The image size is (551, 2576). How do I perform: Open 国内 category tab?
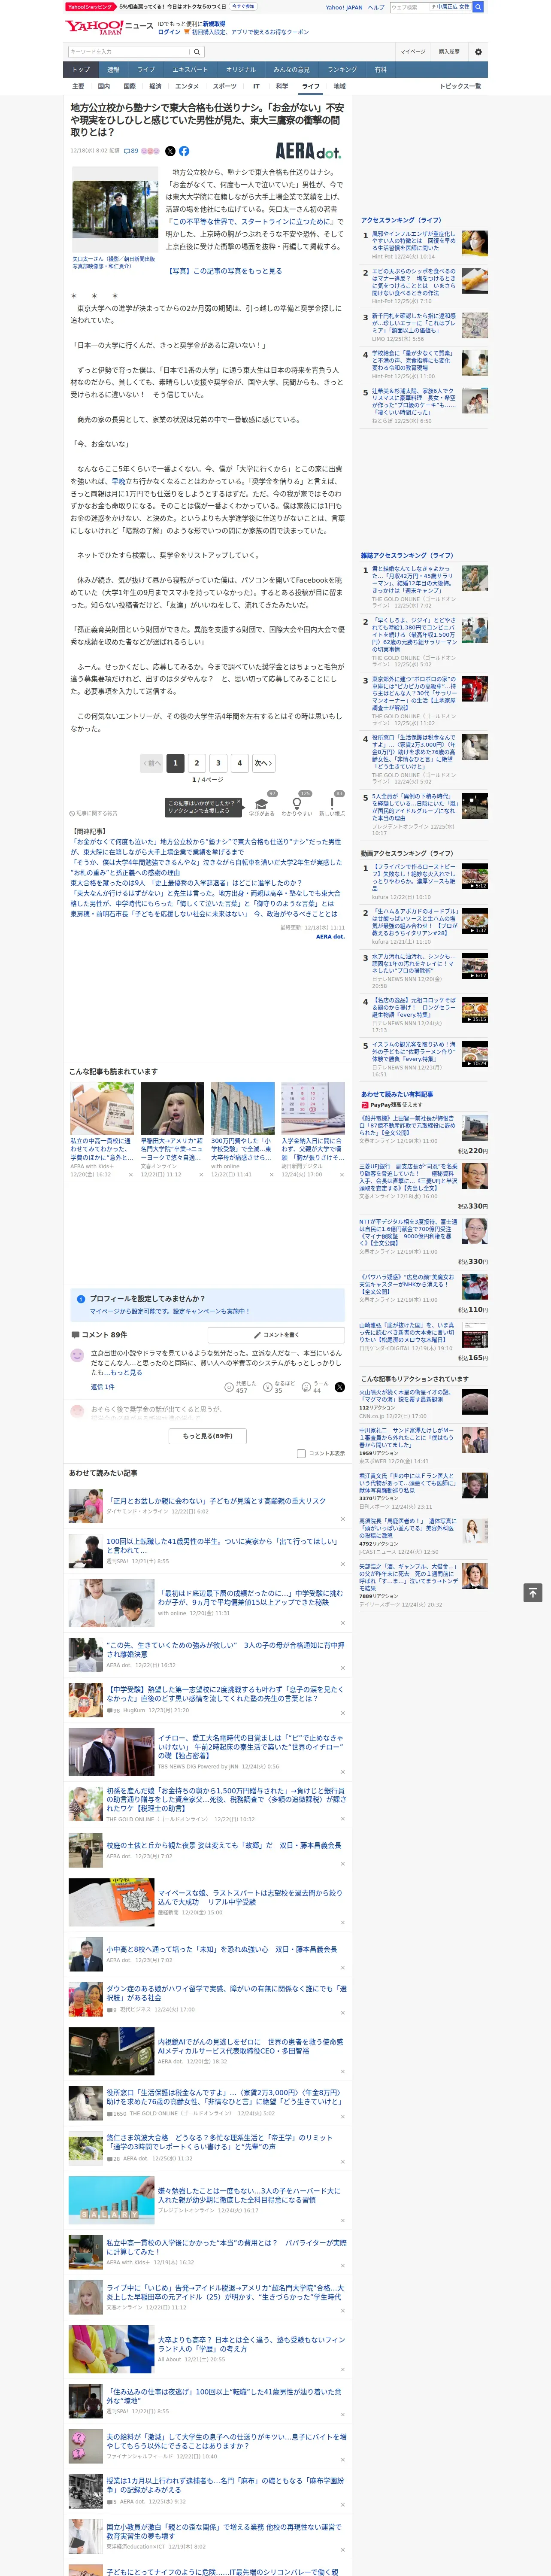(x=104, y=86)
